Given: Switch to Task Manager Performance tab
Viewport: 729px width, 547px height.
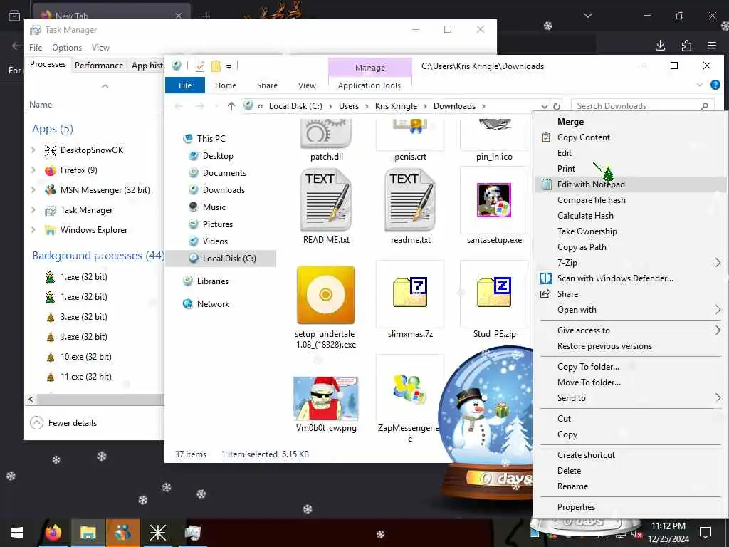Looking at the screenshot, I should tap(98, 65).
